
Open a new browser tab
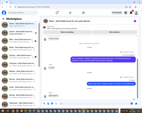pos(11,2)
